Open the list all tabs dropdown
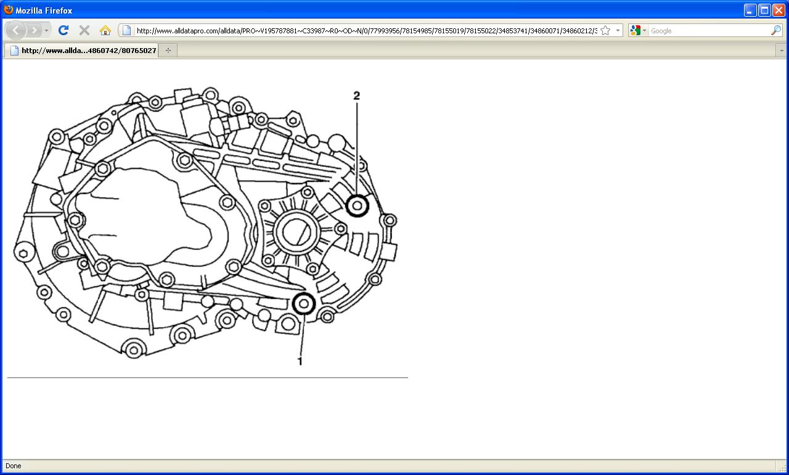Screen dimensions: 789x475 782,51
